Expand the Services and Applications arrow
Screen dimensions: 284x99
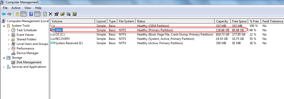pyautogui.click(x=4, y=67)
